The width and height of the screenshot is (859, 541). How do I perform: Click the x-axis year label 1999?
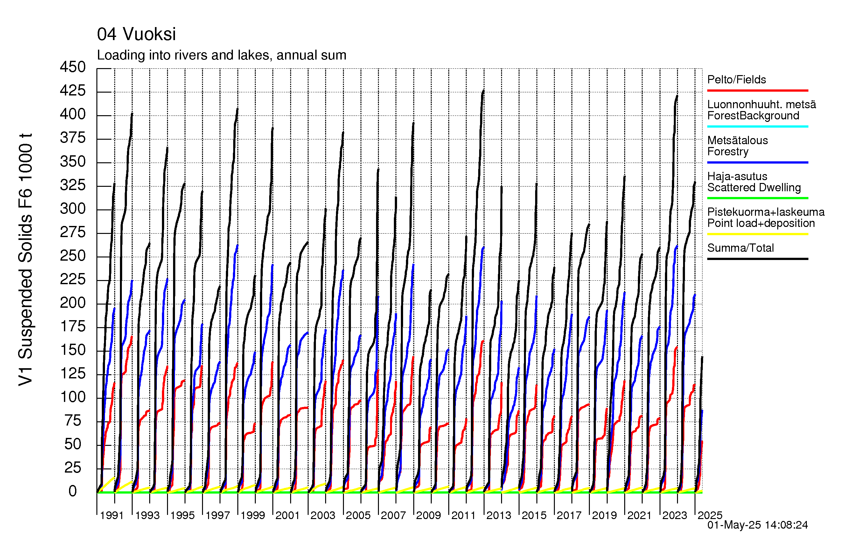tap(253, 515)
